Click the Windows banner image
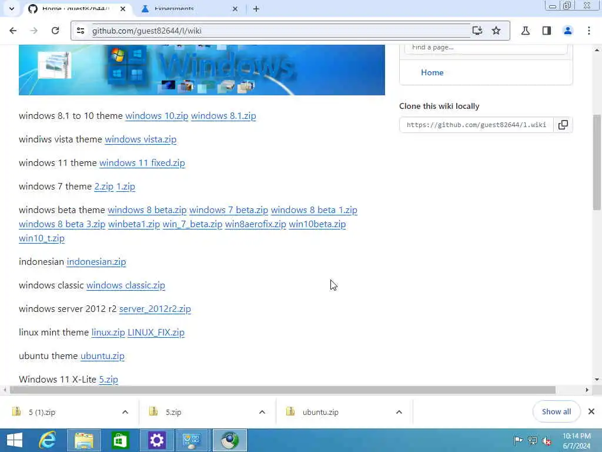This screenshot has height=452, width=602. click(202, 70)
